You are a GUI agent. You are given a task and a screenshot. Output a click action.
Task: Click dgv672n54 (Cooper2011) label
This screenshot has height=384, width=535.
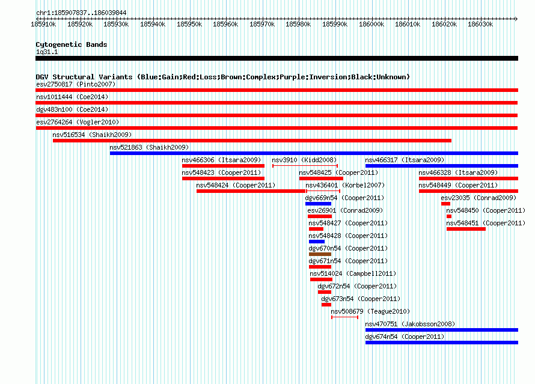tap(357, 286)
